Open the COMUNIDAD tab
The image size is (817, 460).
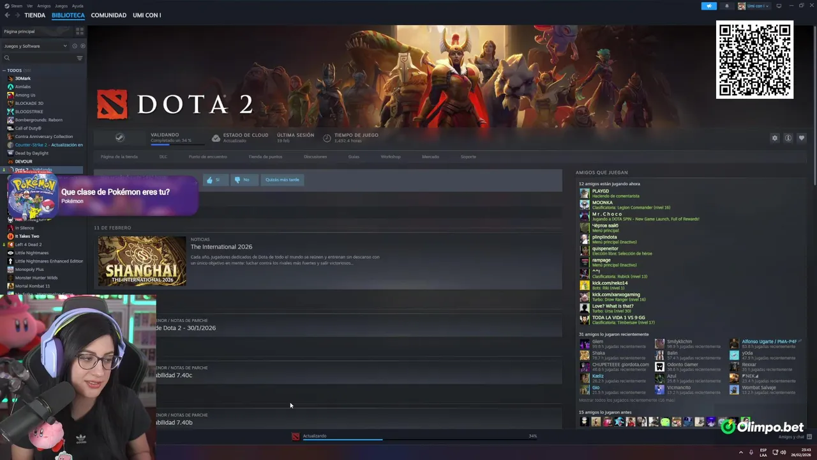coord(109,15)
